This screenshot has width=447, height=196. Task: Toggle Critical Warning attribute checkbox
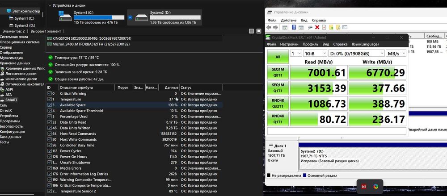pos(50,93)
